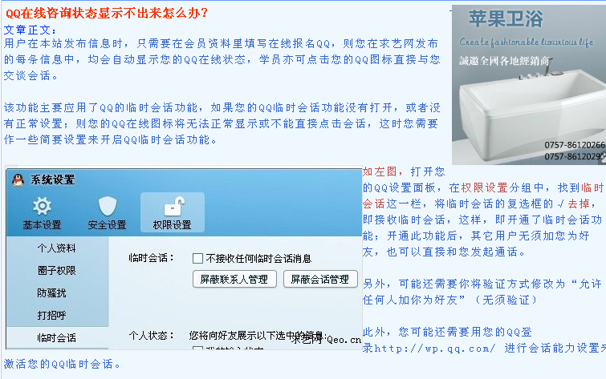The image size is (606, 379).
Task: Open the 安全设置 shield icon
Action: coord(108,206)
